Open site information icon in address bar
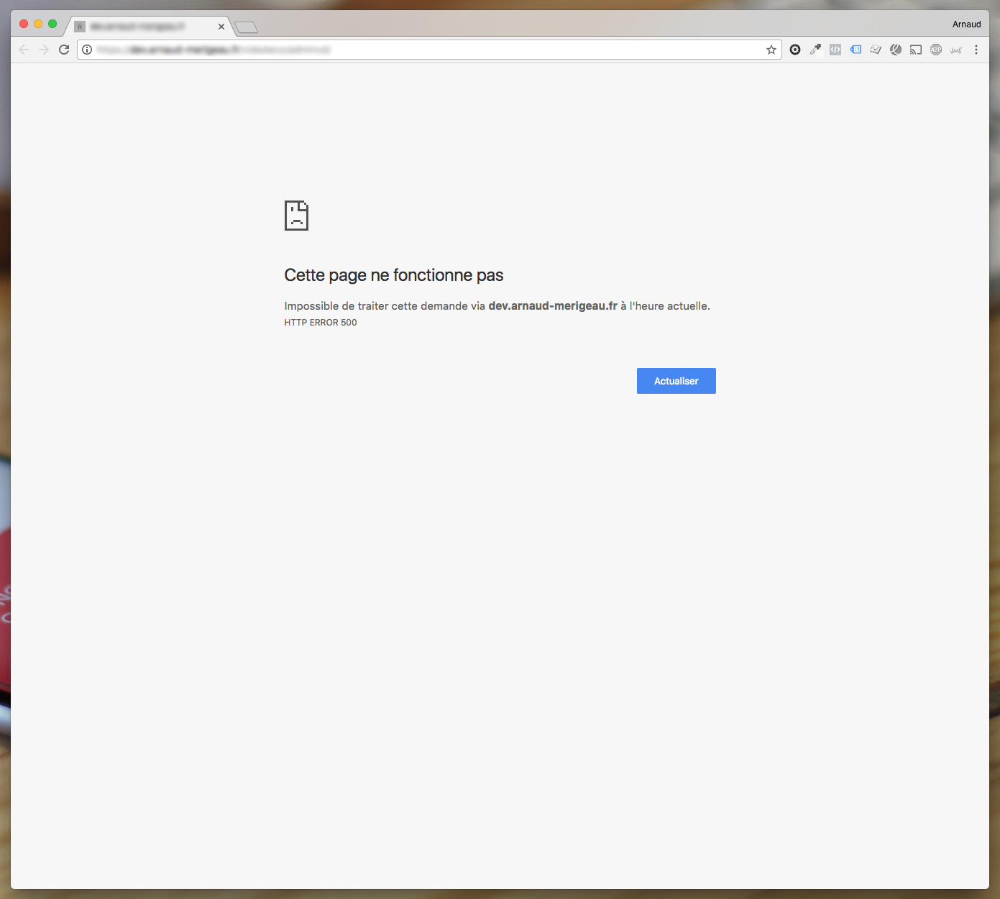Viewport: 1000px width, 899px height. (87, 50)
